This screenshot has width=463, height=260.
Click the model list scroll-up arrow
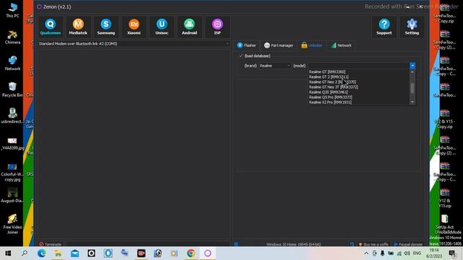(412, 72)
